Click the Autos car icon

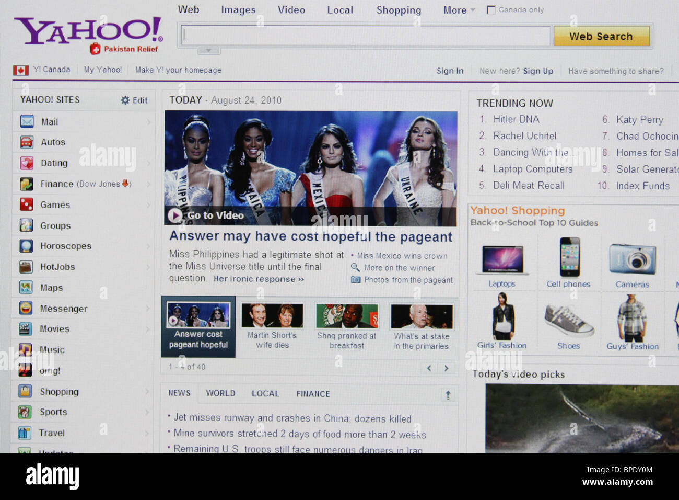point(27,142)
